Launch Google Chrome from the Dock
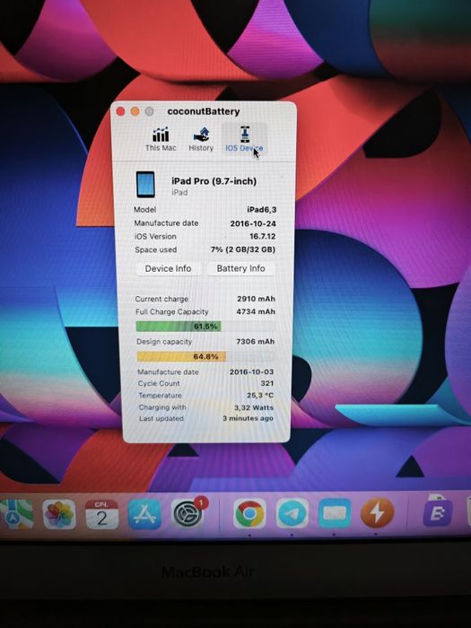Image resolution: width=471 pixels, height=628 pixels. [x=249, y=513]
